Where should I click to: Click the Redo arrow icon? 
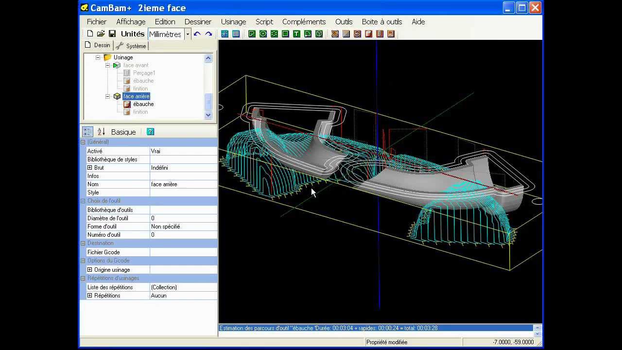(x=208, y=34)
